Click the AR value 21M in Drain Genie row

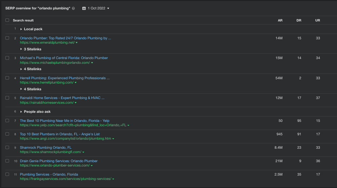(279, 161)
